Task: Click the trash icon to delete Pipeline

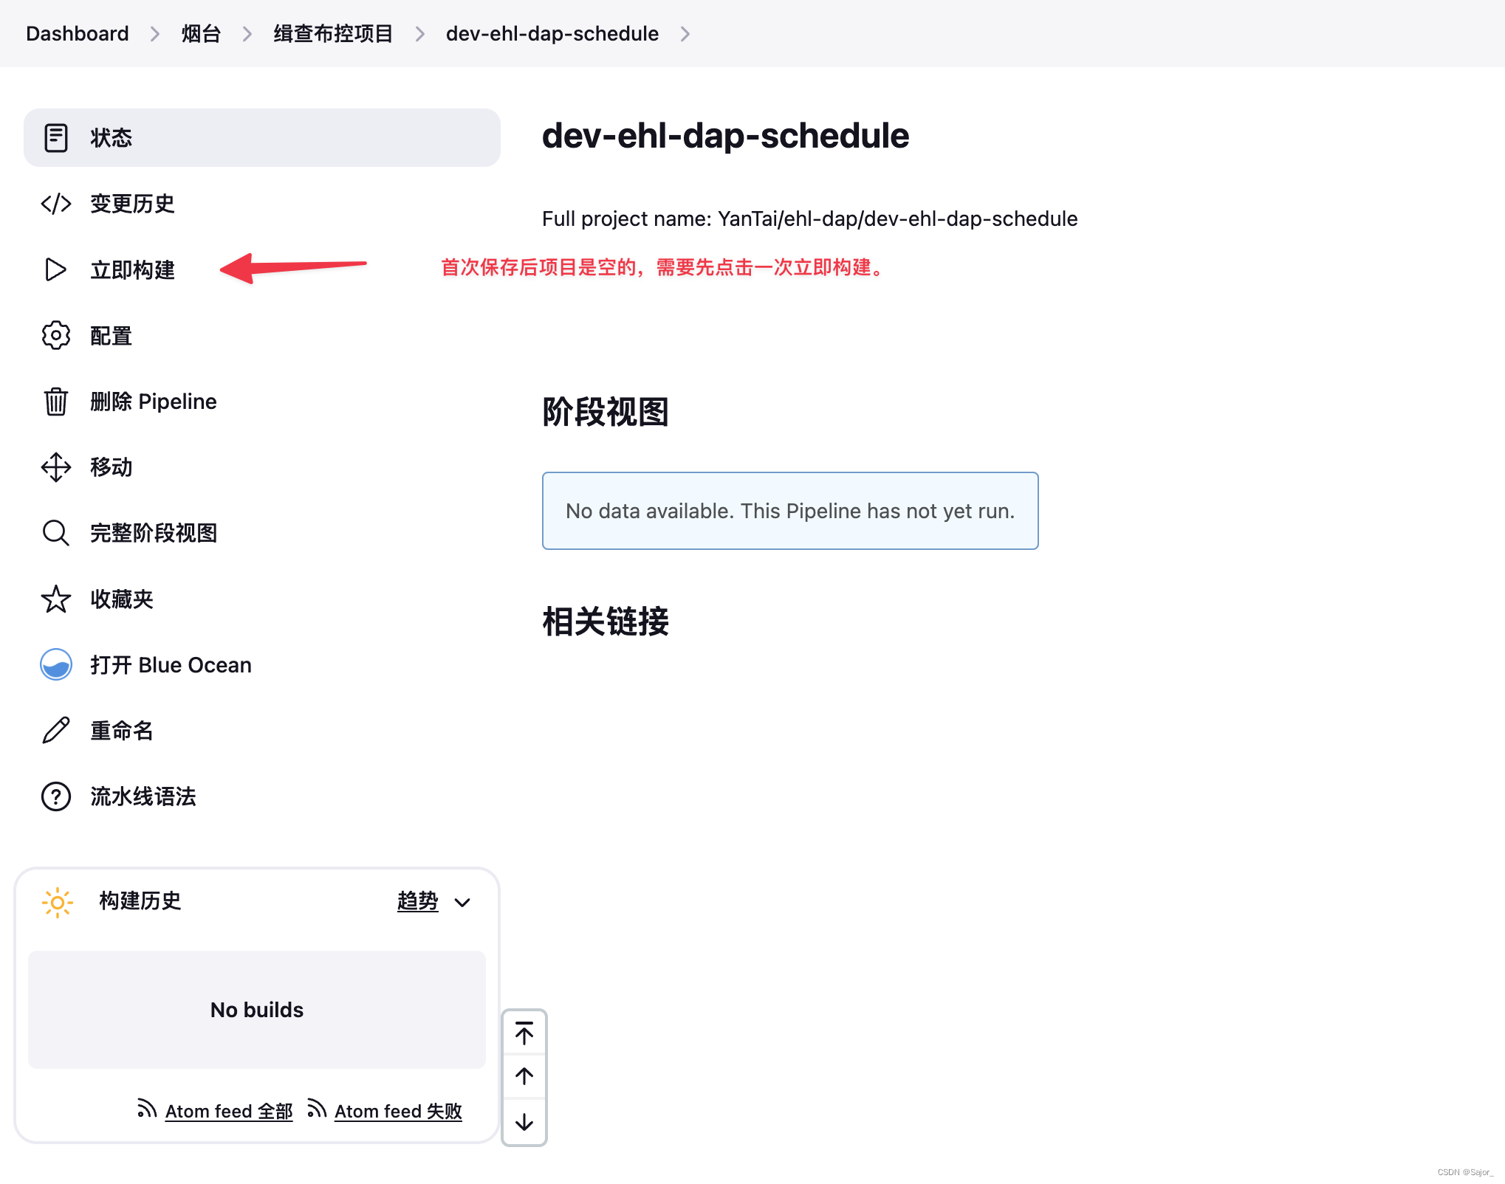Action: pyautogui.click(x=55, y=402)
